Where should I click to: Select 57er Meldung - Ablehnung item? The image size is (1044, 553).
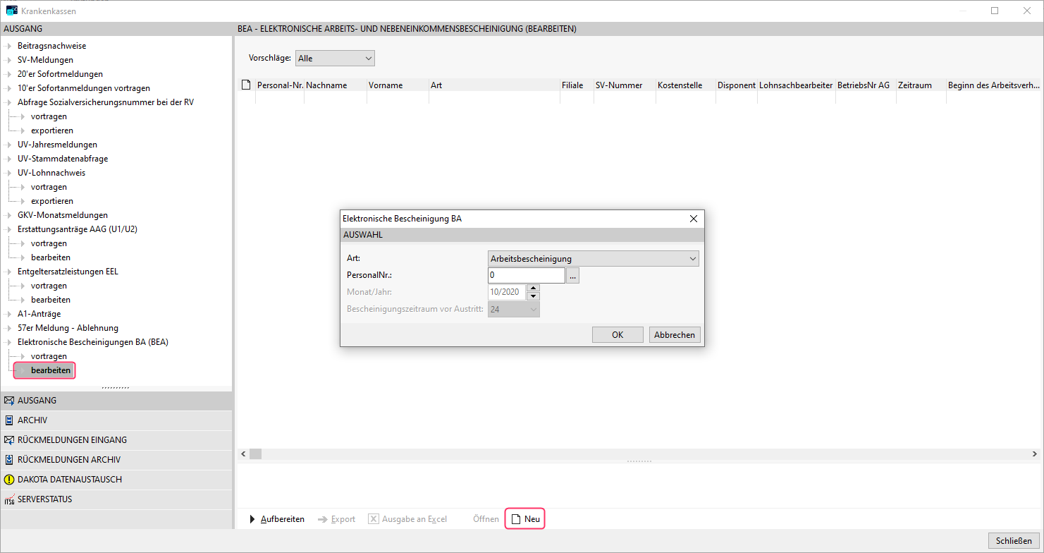point(68,328)
